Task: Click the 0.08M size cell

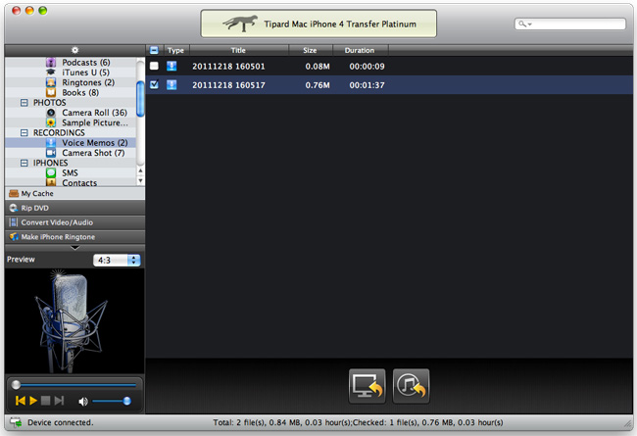Action: [318, 67]
